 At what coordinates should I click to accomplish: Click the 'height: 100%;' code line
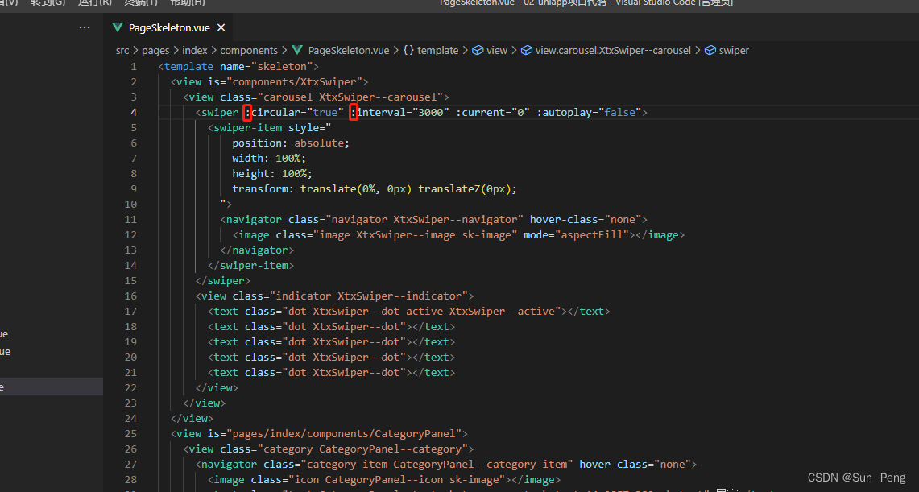tap(272, 173)
